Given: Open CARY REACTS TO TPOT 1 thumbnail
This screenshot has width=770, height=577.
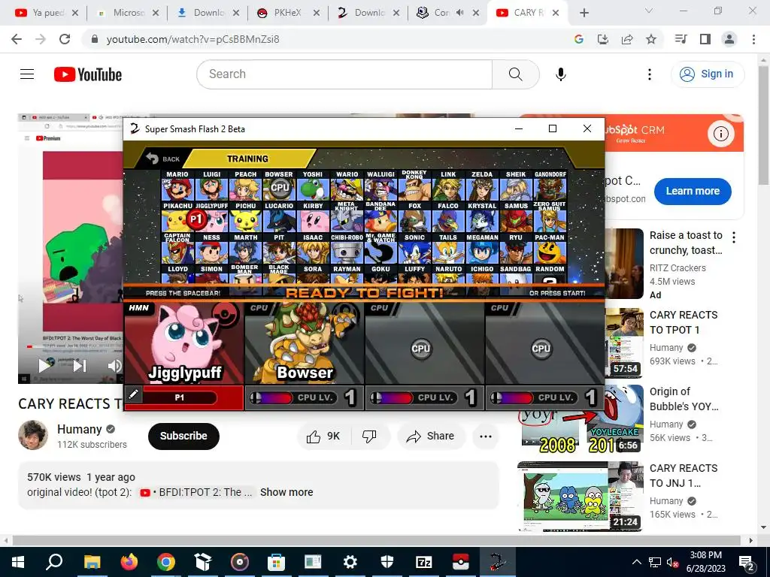Looking at the screenshot, I should coord(625,342).
